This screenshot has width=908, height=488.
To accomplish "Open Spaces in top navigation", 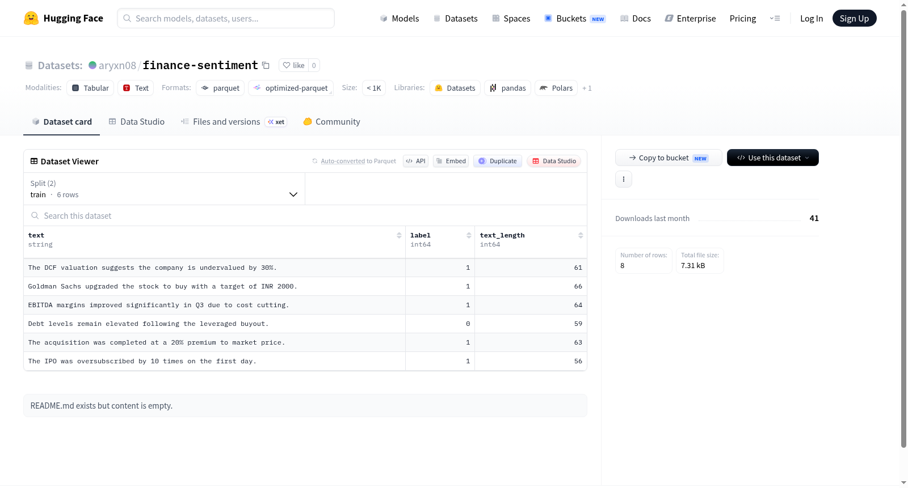I will click(x=511, y=18).
